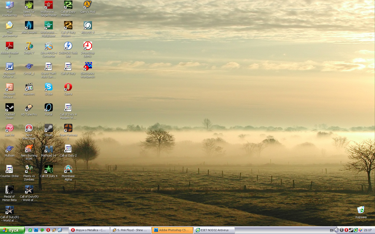Launch Skype from the desktop

point(48,87)
